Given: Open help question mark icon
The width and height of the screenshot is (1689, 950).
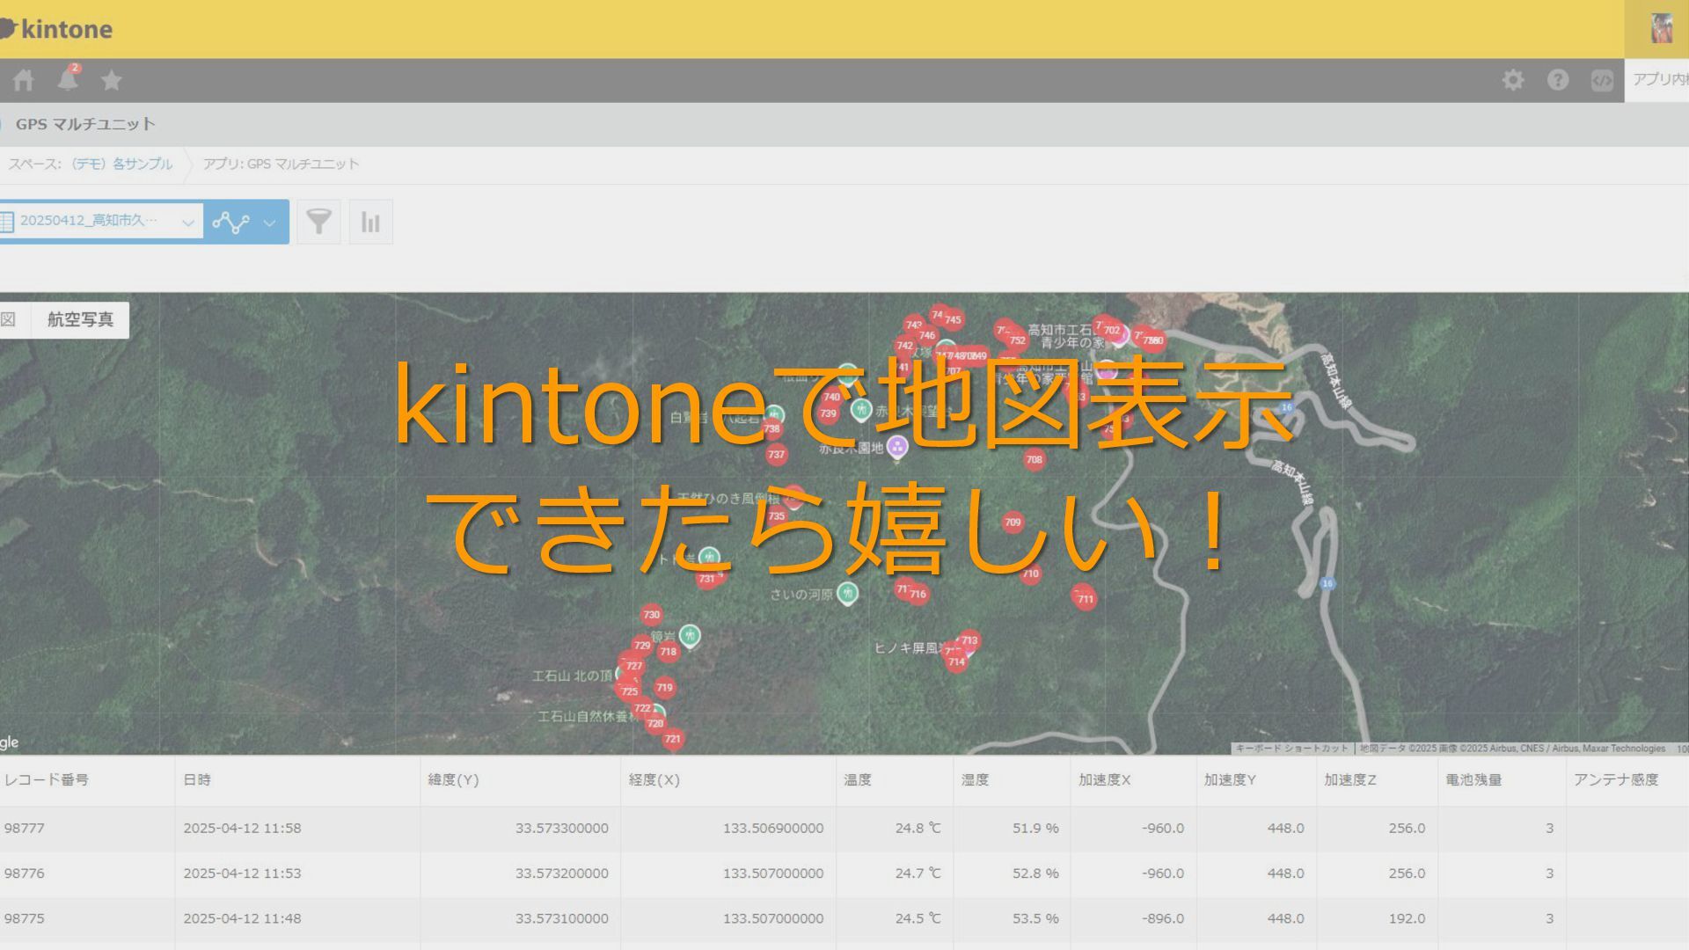Looking at the screenshot, I should click(1557, 80).
